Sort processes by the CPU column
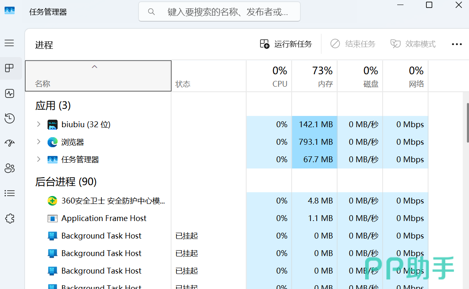 tap(269, 76)
